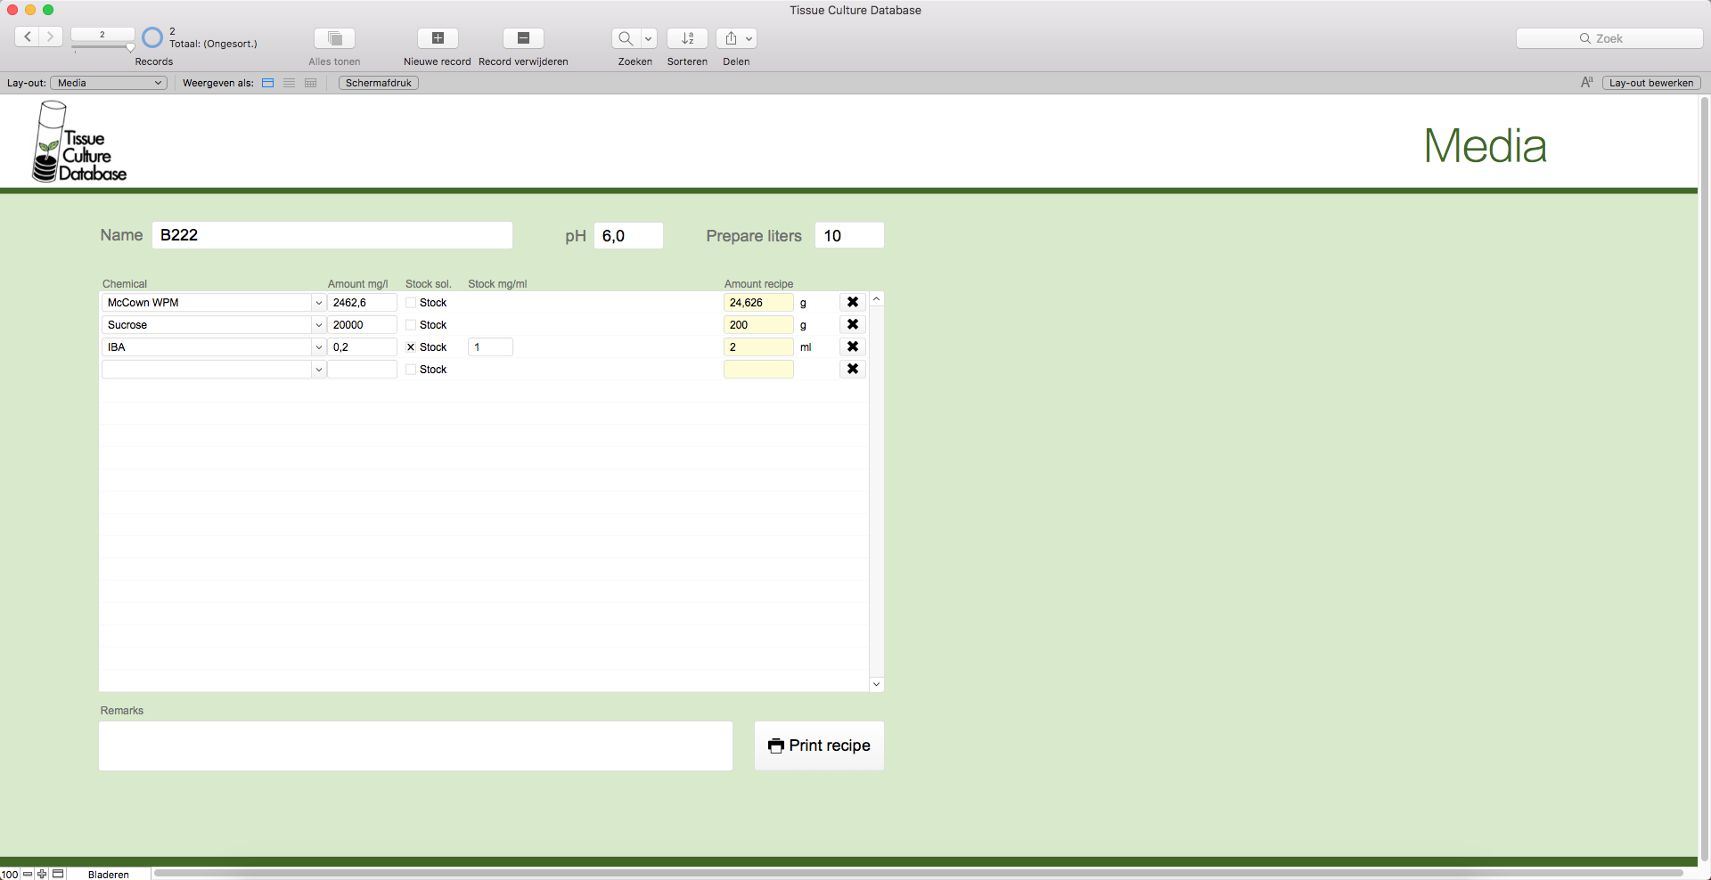
Task: Expand IBA chemical dropdown arrow
Action: coord(318,347)
